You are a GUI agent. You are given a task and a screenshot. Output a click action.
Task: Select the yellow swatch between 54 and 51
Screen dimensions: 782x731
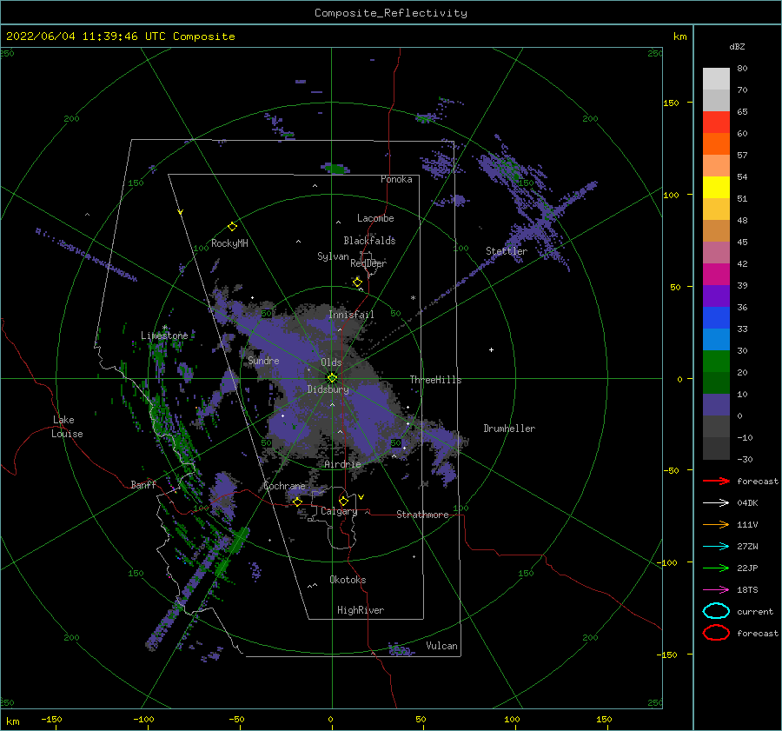coord(716,187)
